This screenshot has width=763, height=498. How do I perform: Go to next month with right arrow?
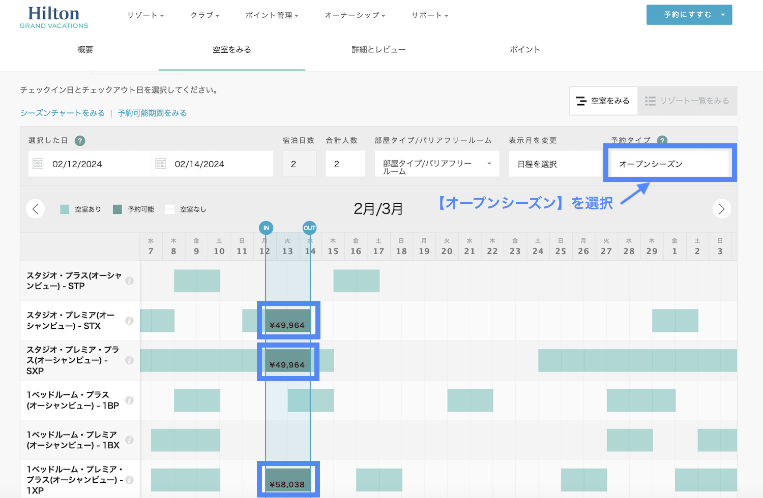click(721, 209)
